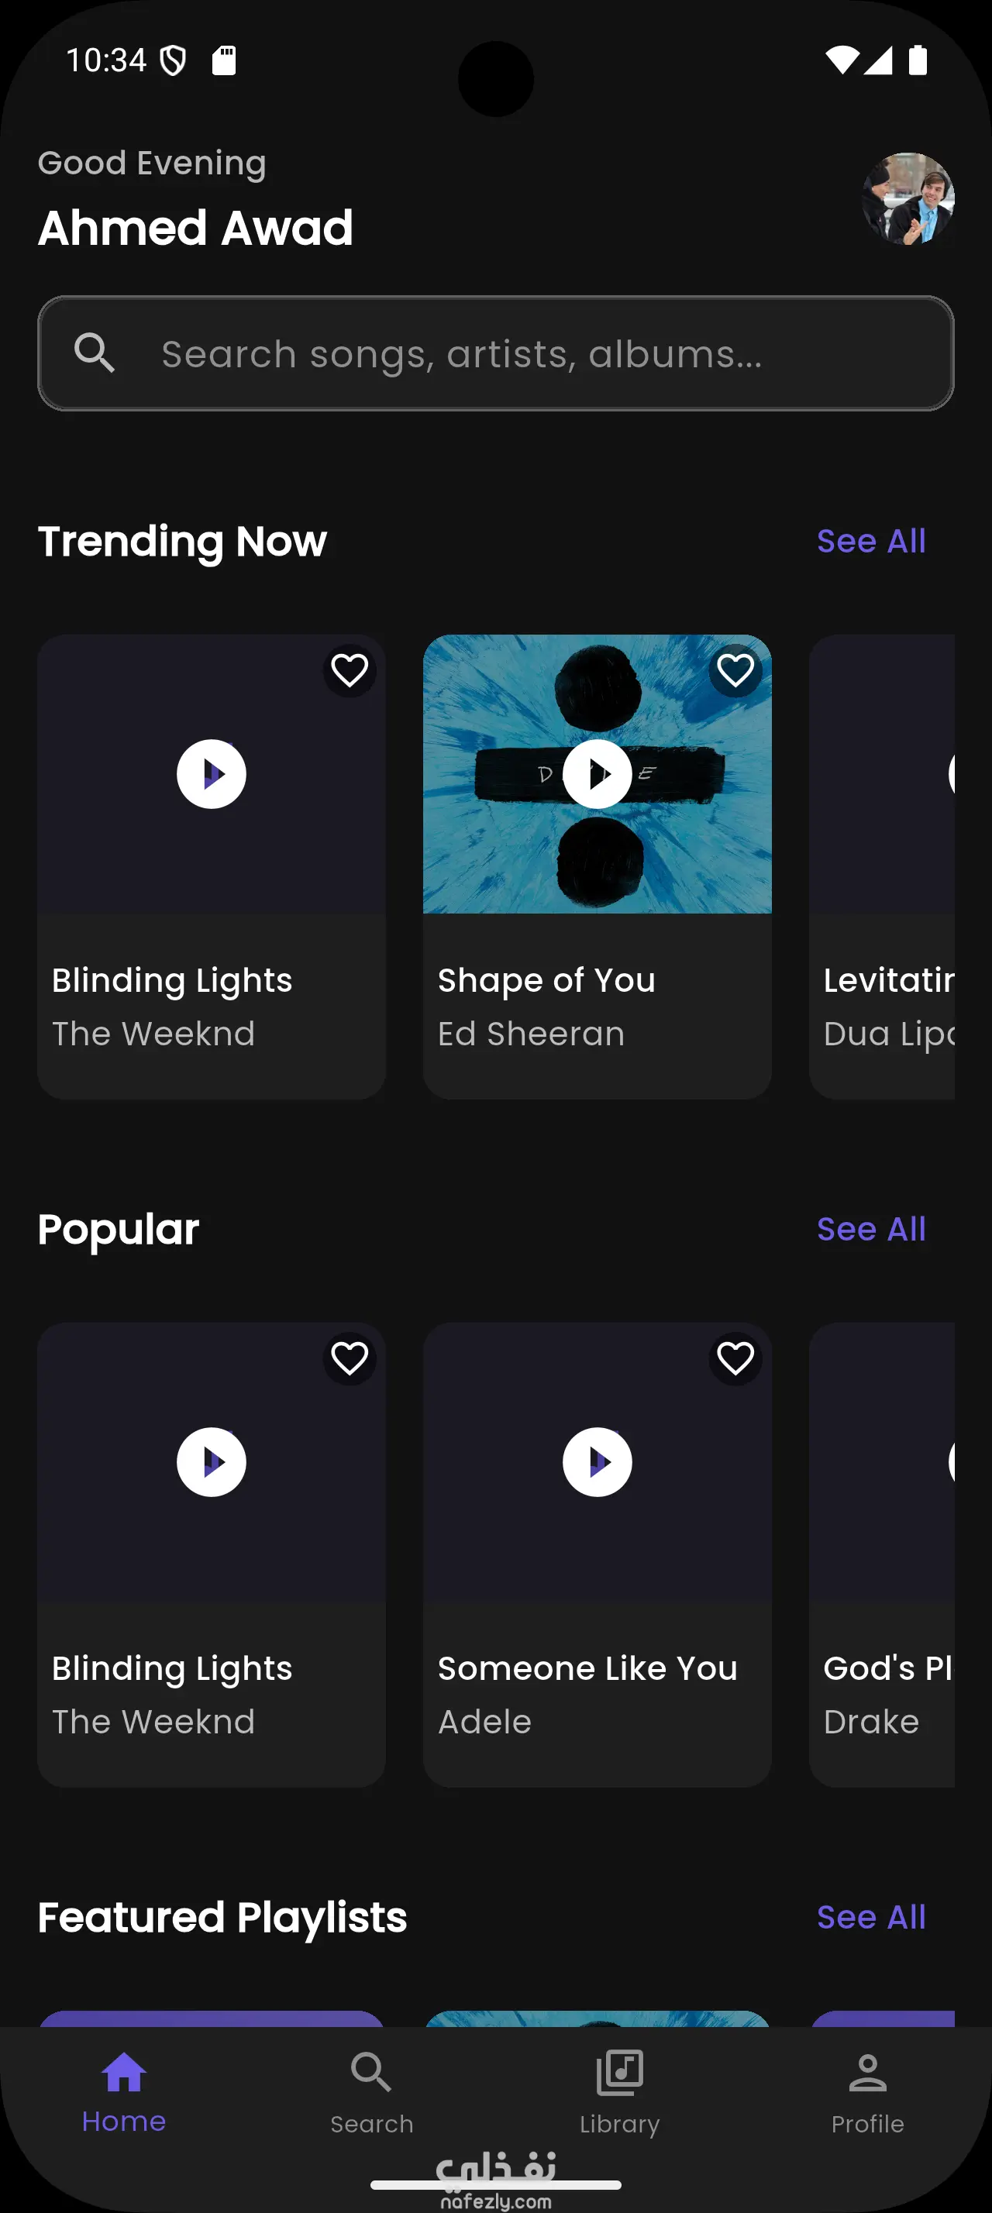992x2213 pixels.
Task: See all Trending Now songs
Action: 871,541
